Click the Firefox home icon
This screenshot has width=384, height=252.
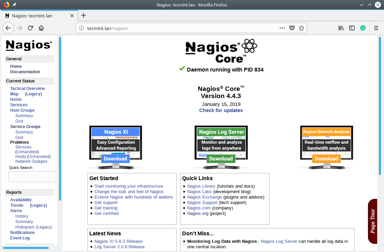pos(41,28)
